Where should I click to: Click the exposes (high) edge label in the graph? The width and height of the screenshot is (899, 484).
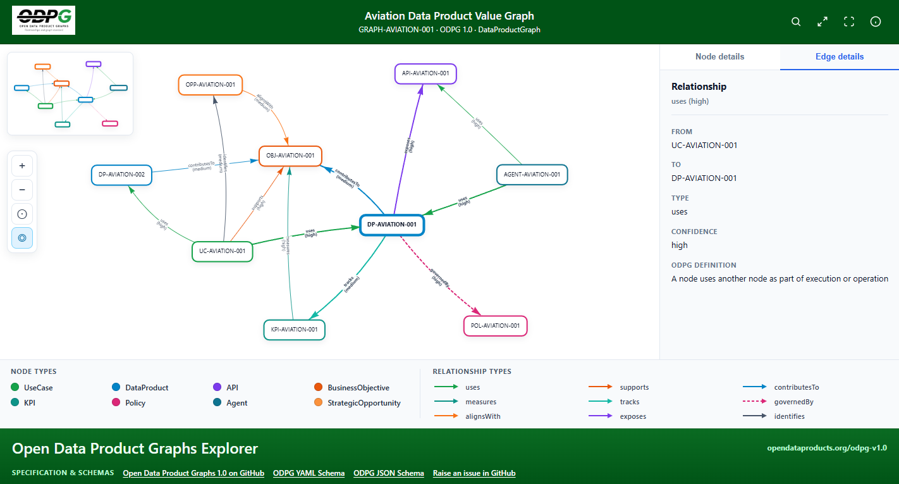point(409,146)
